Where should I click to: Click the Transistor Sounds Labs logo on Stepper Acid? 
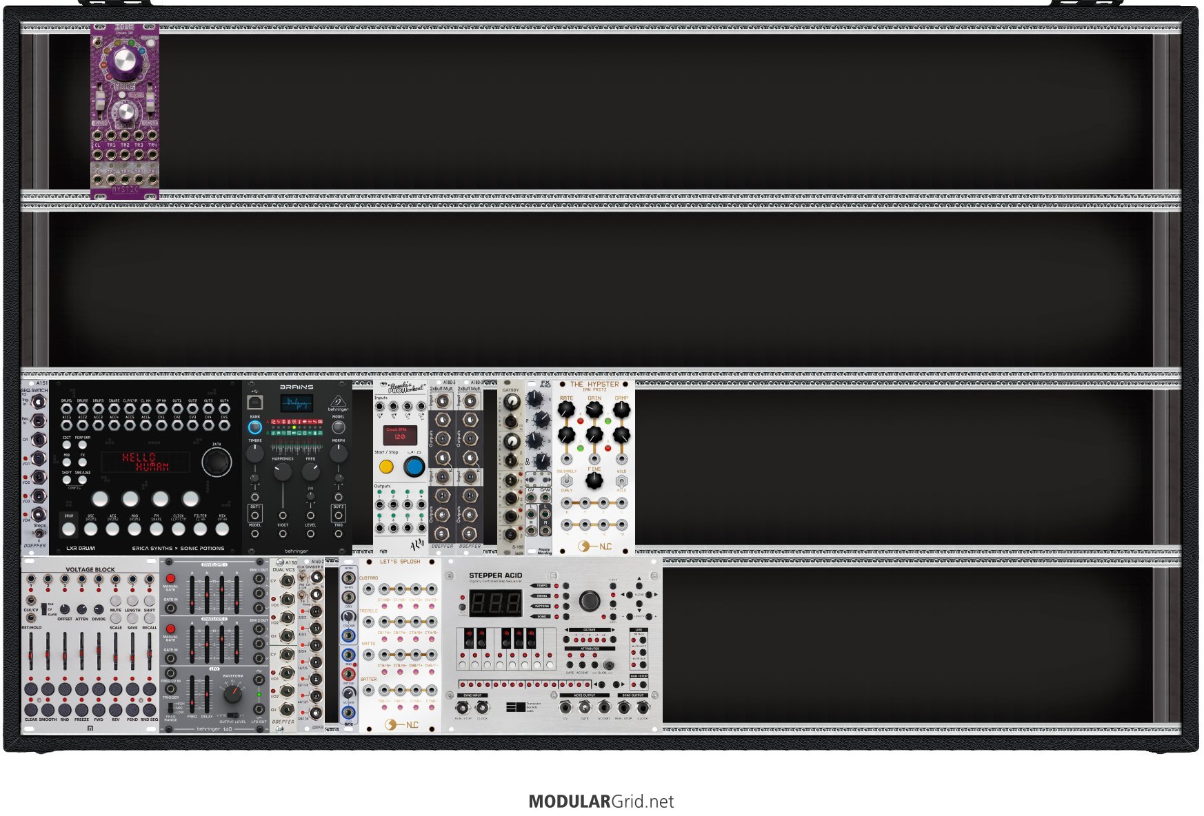[x=522, y=707]
